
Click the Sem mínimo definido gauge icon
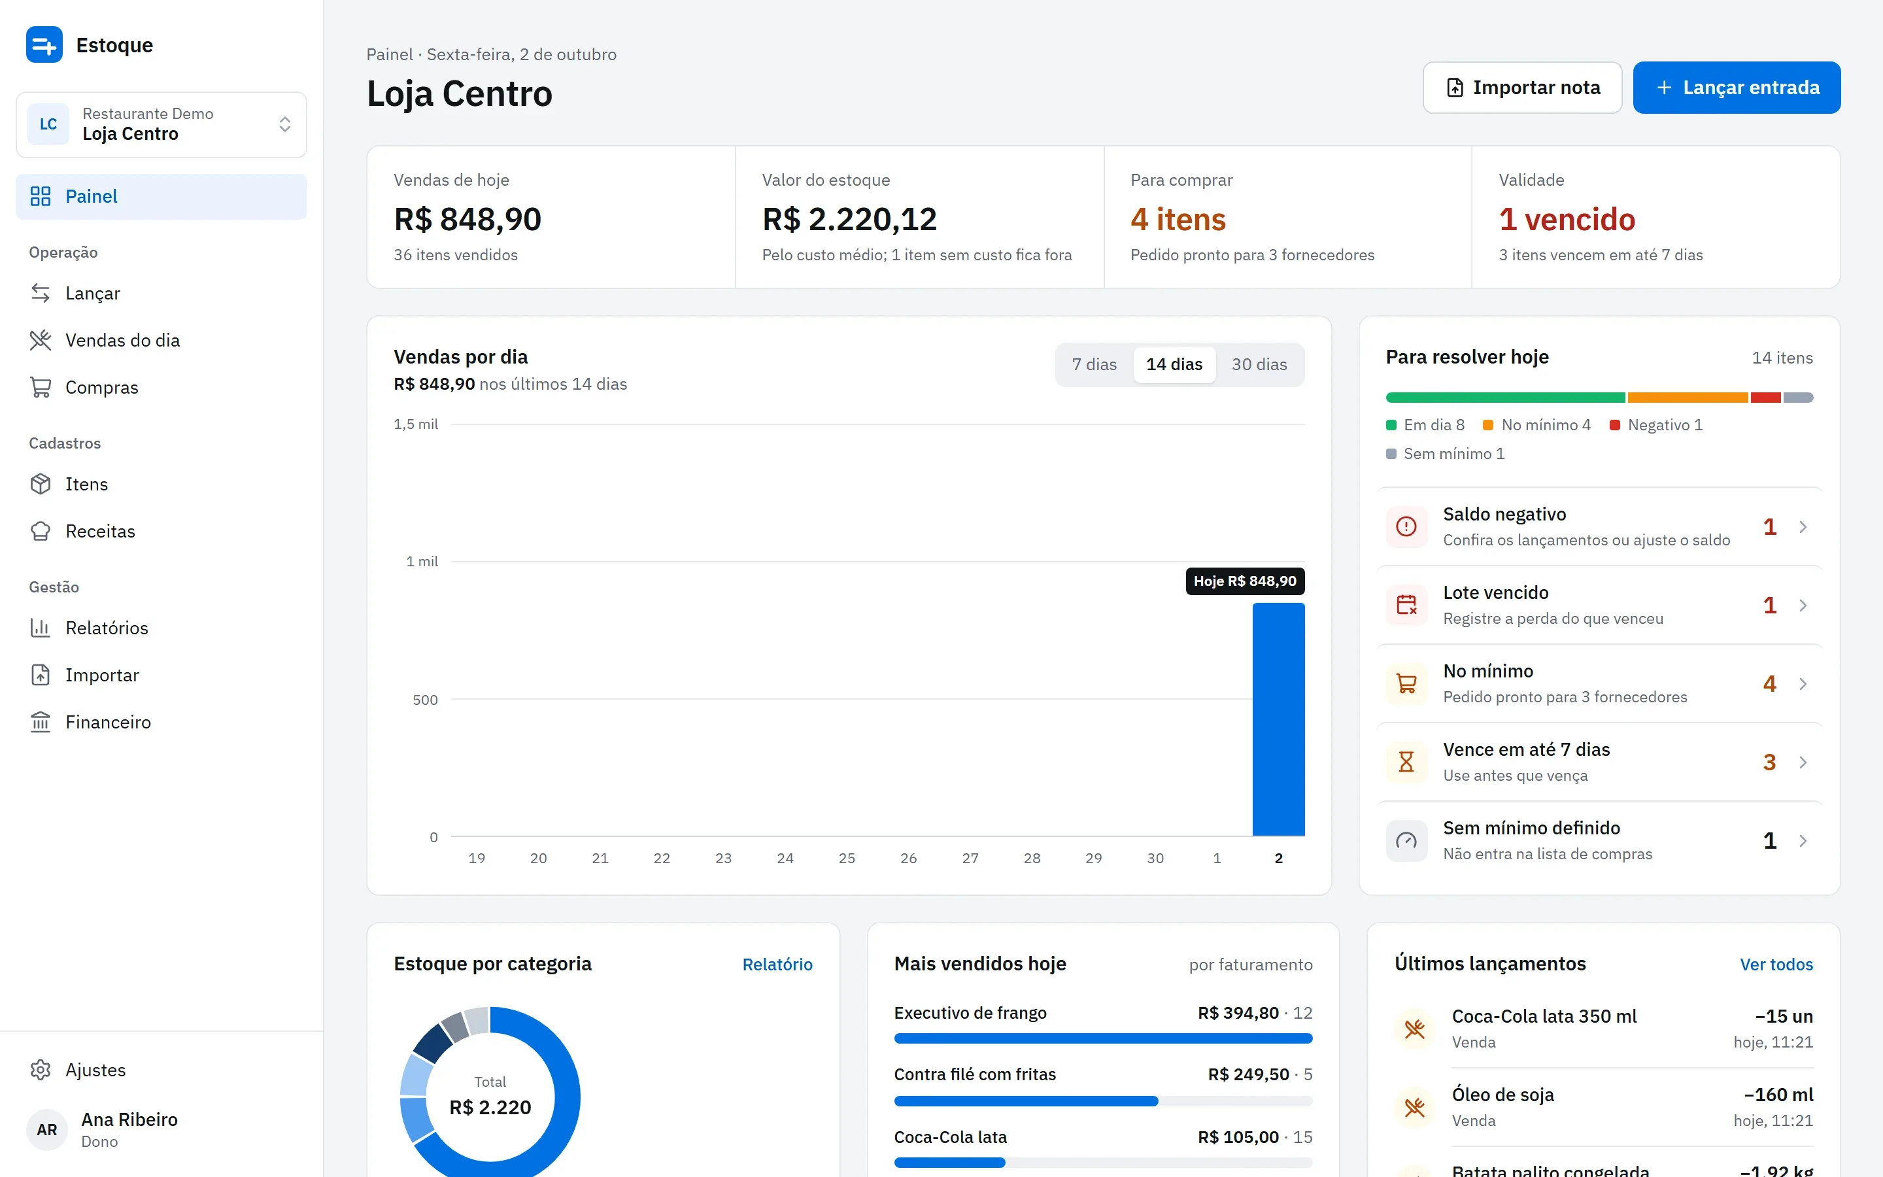(x=1406, y=840)
